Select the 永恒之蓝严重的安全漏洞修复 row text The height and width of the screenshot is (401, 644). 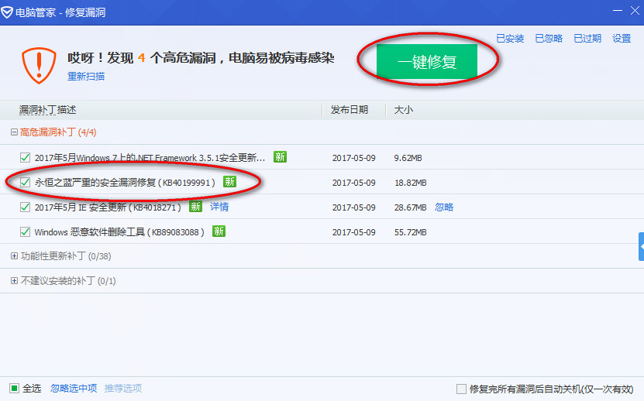click(125, 183)
